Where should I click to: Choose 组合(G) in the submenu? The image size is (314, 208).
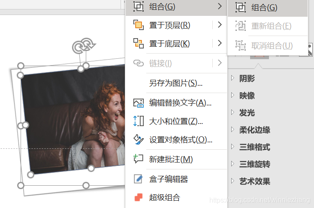(x=268, y=8)
